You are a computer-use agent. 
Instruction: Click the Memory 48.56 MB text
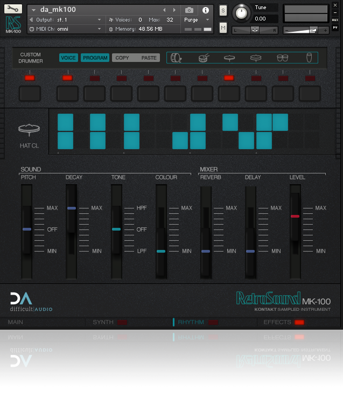[138, 29]
